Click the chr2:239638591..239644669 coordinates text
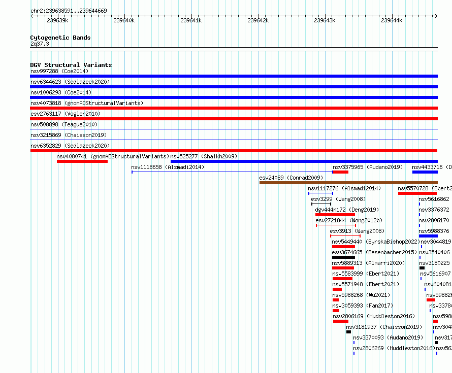The height and width of the screenshot is (373, 452). click(69, 11)
